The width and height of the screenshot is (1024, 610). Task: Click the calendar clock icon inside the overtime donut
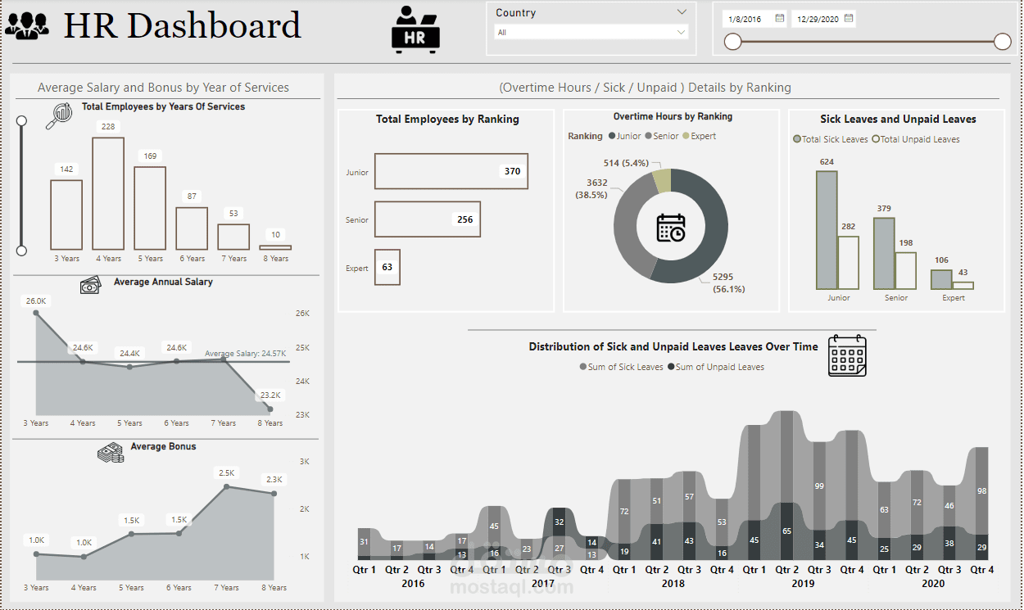(x=671, y=228)
